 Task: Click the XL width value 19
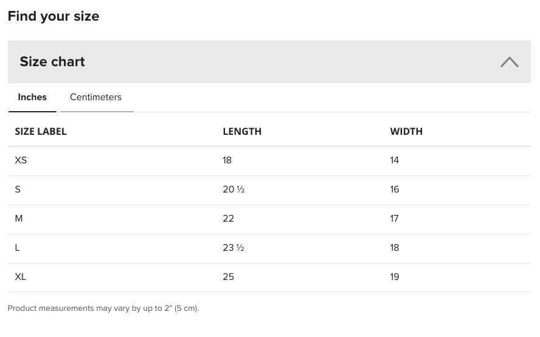(395, 277)
